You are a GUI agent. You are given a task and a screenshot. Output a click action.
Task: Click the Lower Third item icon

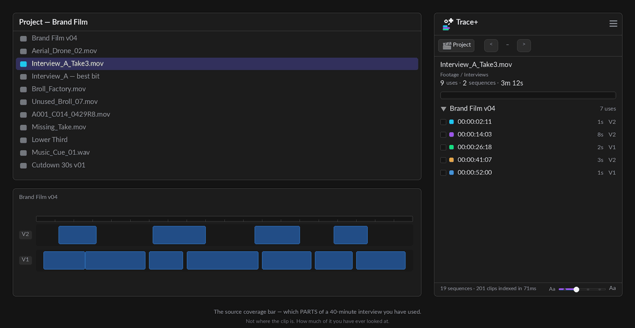click(23, 140)
